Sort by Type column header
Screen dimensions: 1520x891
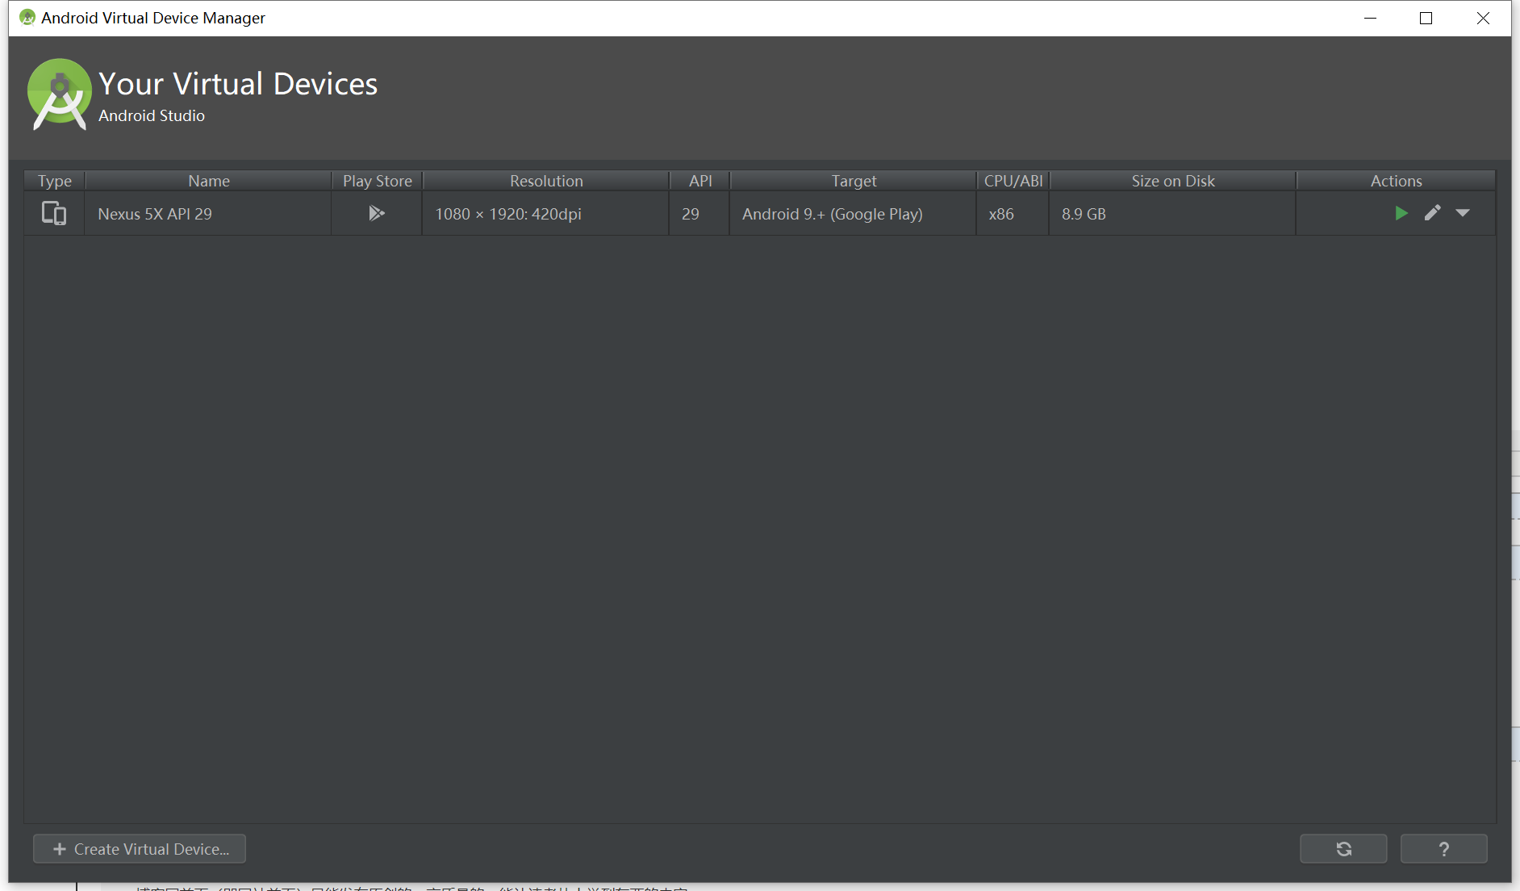[x=55, y=181]
